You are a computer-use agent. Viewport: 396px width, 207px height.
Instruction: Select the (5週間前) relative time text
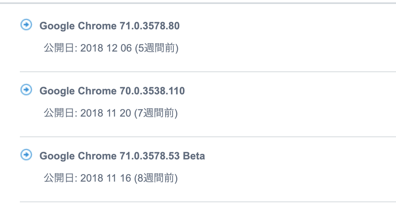[157, 48]
